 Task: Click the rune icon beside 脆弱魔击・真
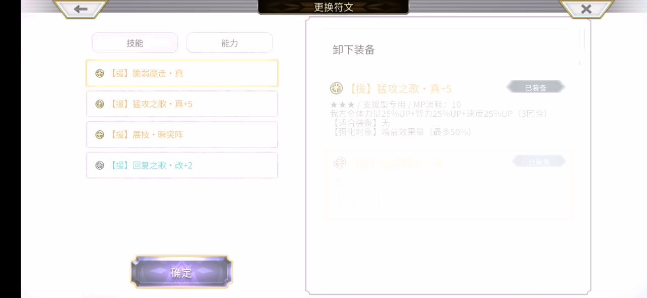[x=100, y=73]
